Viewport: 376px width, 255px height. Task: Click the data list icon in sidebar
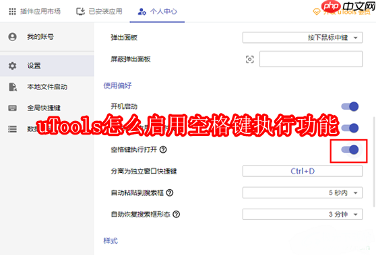point(13,129)
